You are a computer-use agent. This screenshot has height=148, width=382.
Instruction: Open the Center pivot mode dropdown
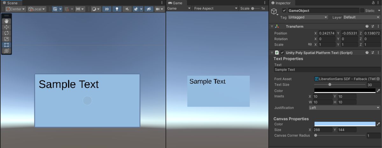(15, 9)
